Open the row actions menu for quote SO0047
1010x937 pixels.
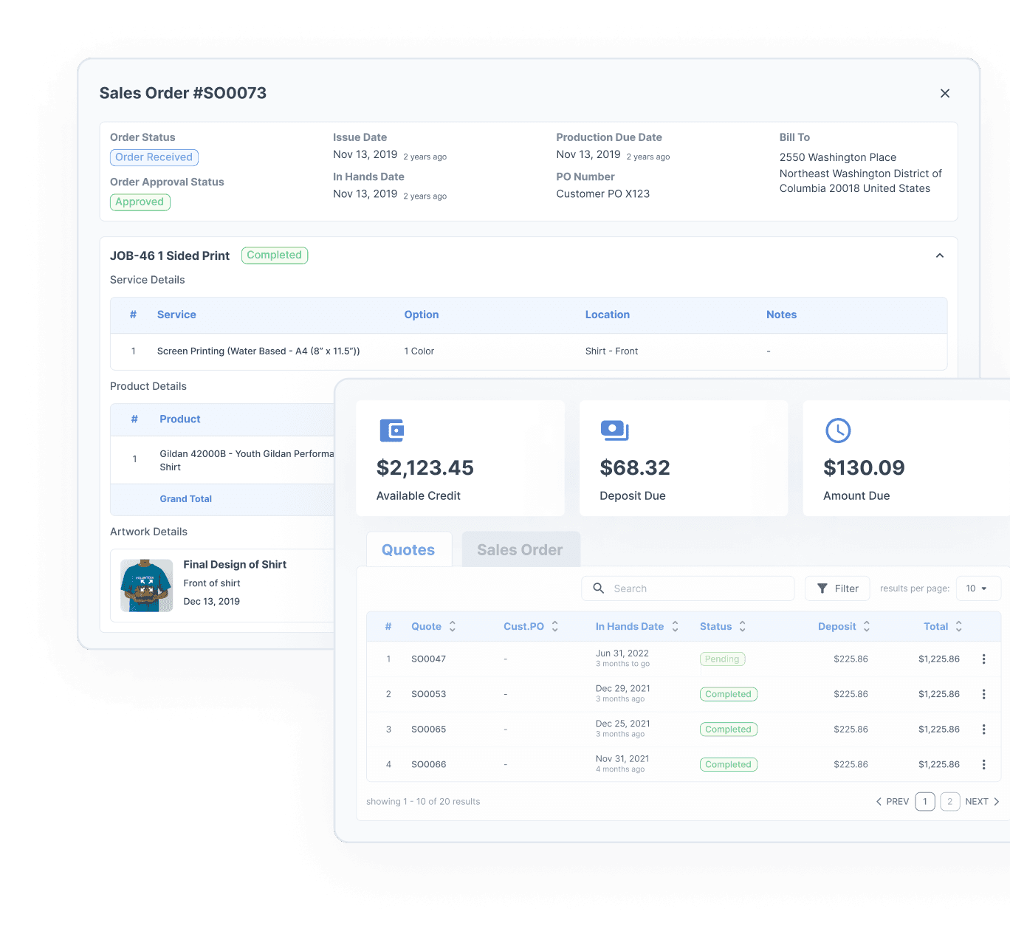(983, 659)
